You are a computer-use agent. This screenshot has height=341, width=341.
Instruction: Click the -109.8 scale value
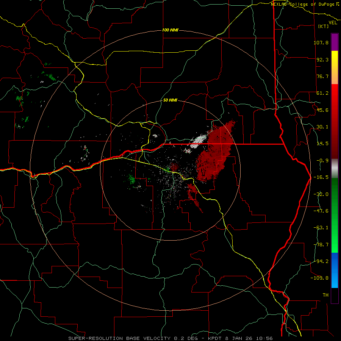pos(319,278)
